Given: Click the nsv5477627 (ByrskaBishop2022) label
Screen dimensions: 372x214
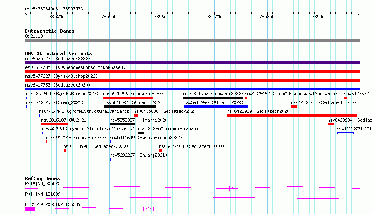Looking at the screenshot, I should [61, 76].
